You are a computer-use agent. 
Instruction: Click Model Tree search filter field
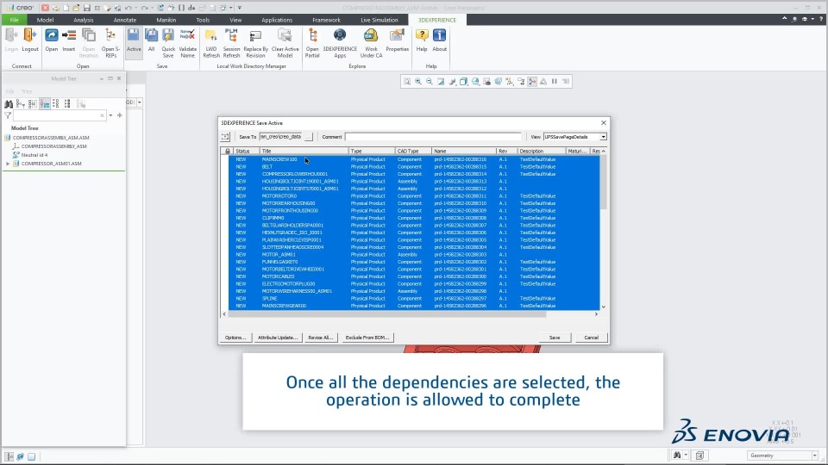[x=59, y=115]
